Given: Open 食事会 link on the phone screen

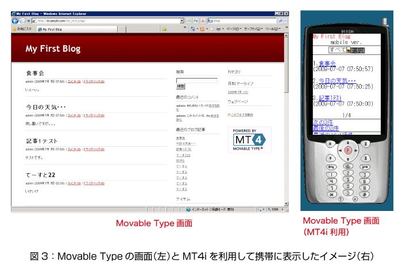Looking at the screenshot, I should click(327, 63).
